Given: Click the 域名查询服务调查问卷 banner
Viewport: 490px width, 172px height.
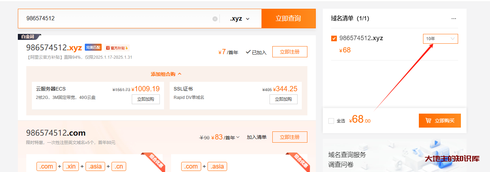Looking at the screenshot, I should tap(395, 156).
